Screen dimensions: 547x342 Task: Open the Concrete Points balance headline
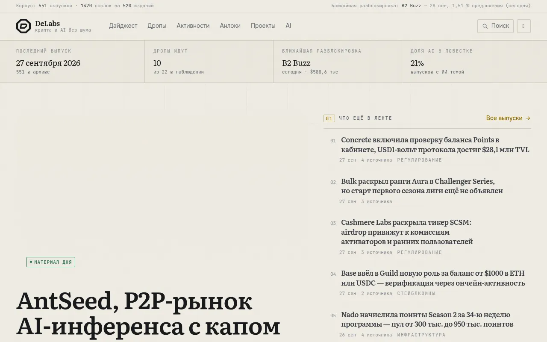[435, 144]
